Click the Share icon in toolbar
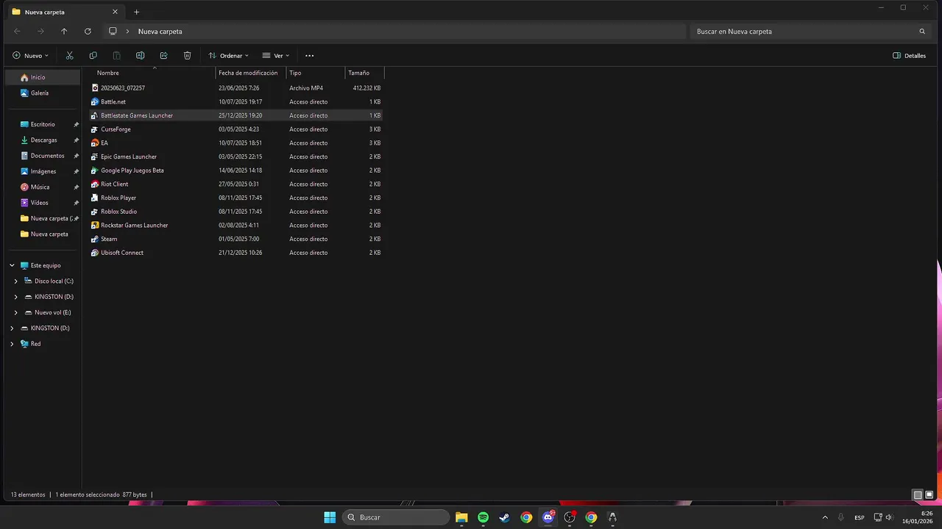 coord(163,55)
